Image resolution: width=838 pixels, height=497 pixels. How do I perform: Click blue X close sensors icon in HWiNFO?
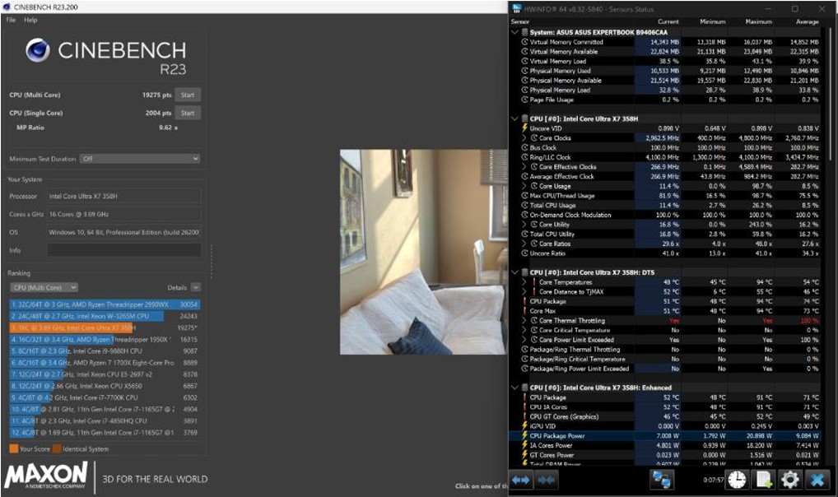coord(817,480)
